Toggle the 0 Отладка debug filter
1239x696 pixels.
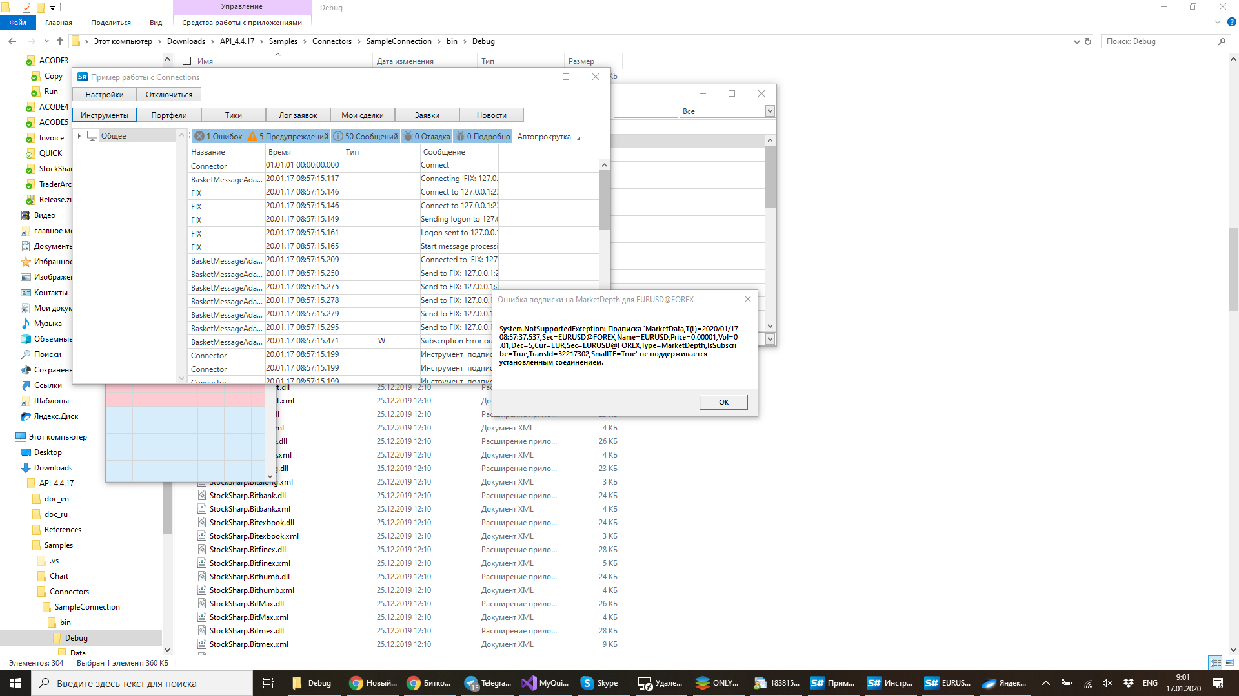426,136
